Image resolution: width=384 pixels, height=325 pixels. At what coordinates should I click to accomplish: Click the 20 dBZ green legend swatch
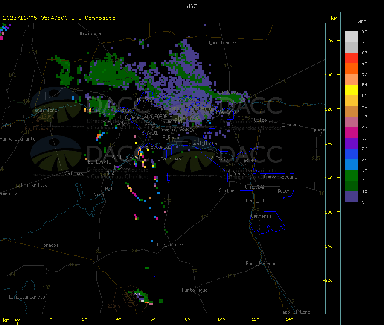[x=352, y=186]
